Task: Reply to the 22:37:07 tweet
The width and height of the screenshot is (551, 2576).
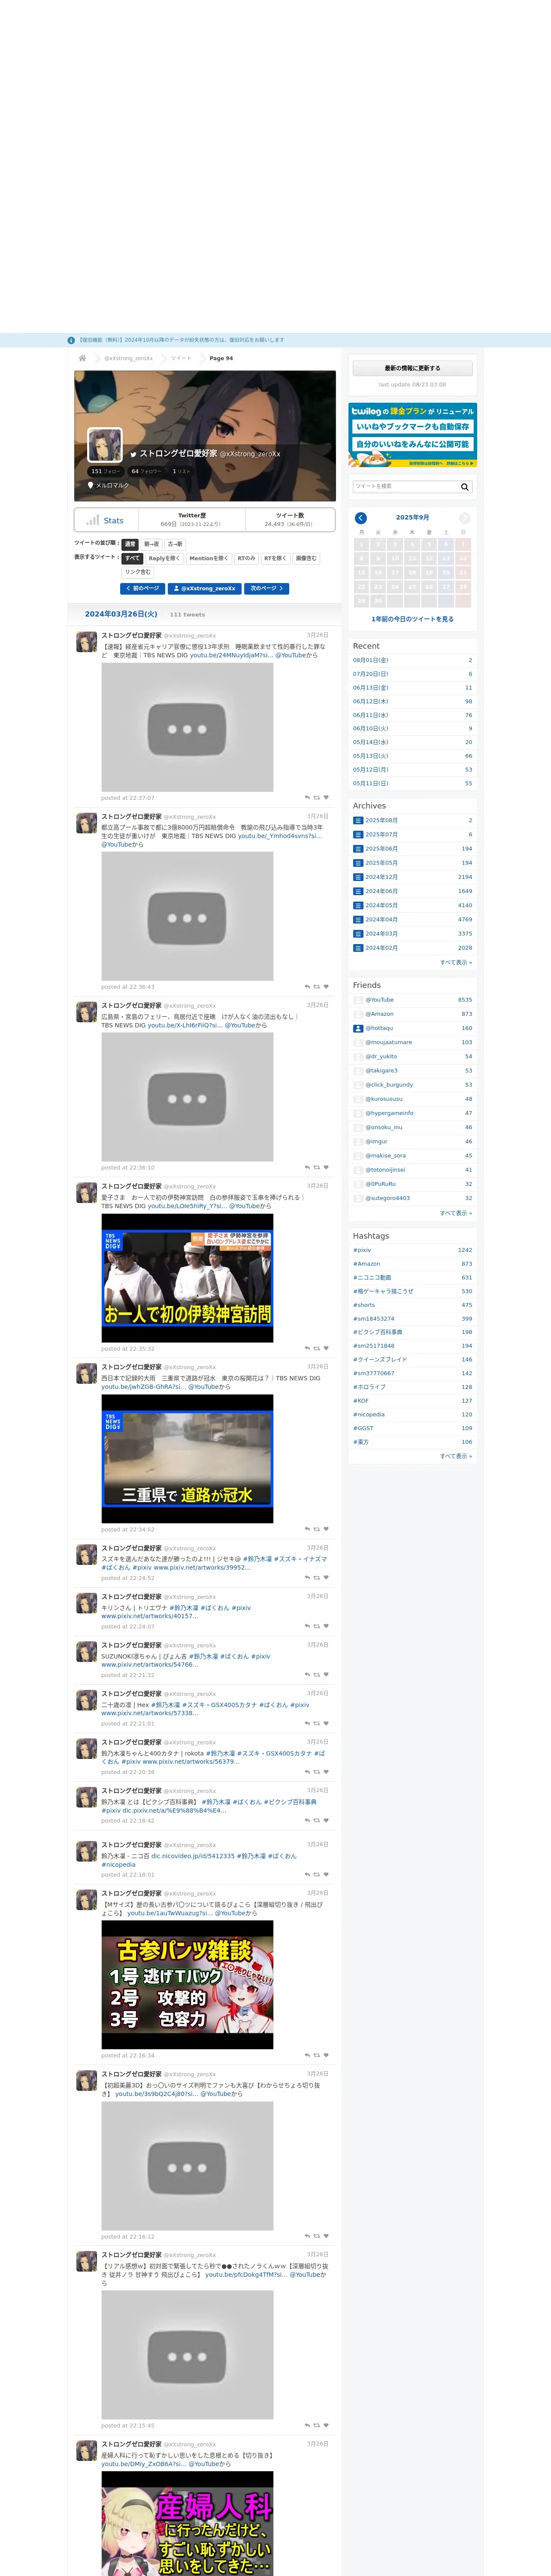Action: [x=307, y=798]
